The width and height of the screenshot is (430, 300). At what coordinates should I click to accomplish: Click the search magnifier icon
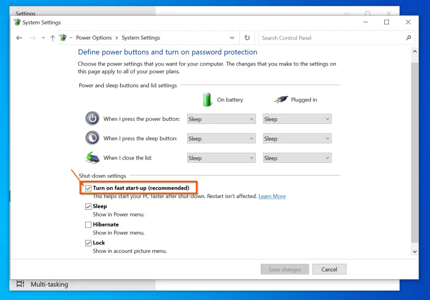pos(409,38)
